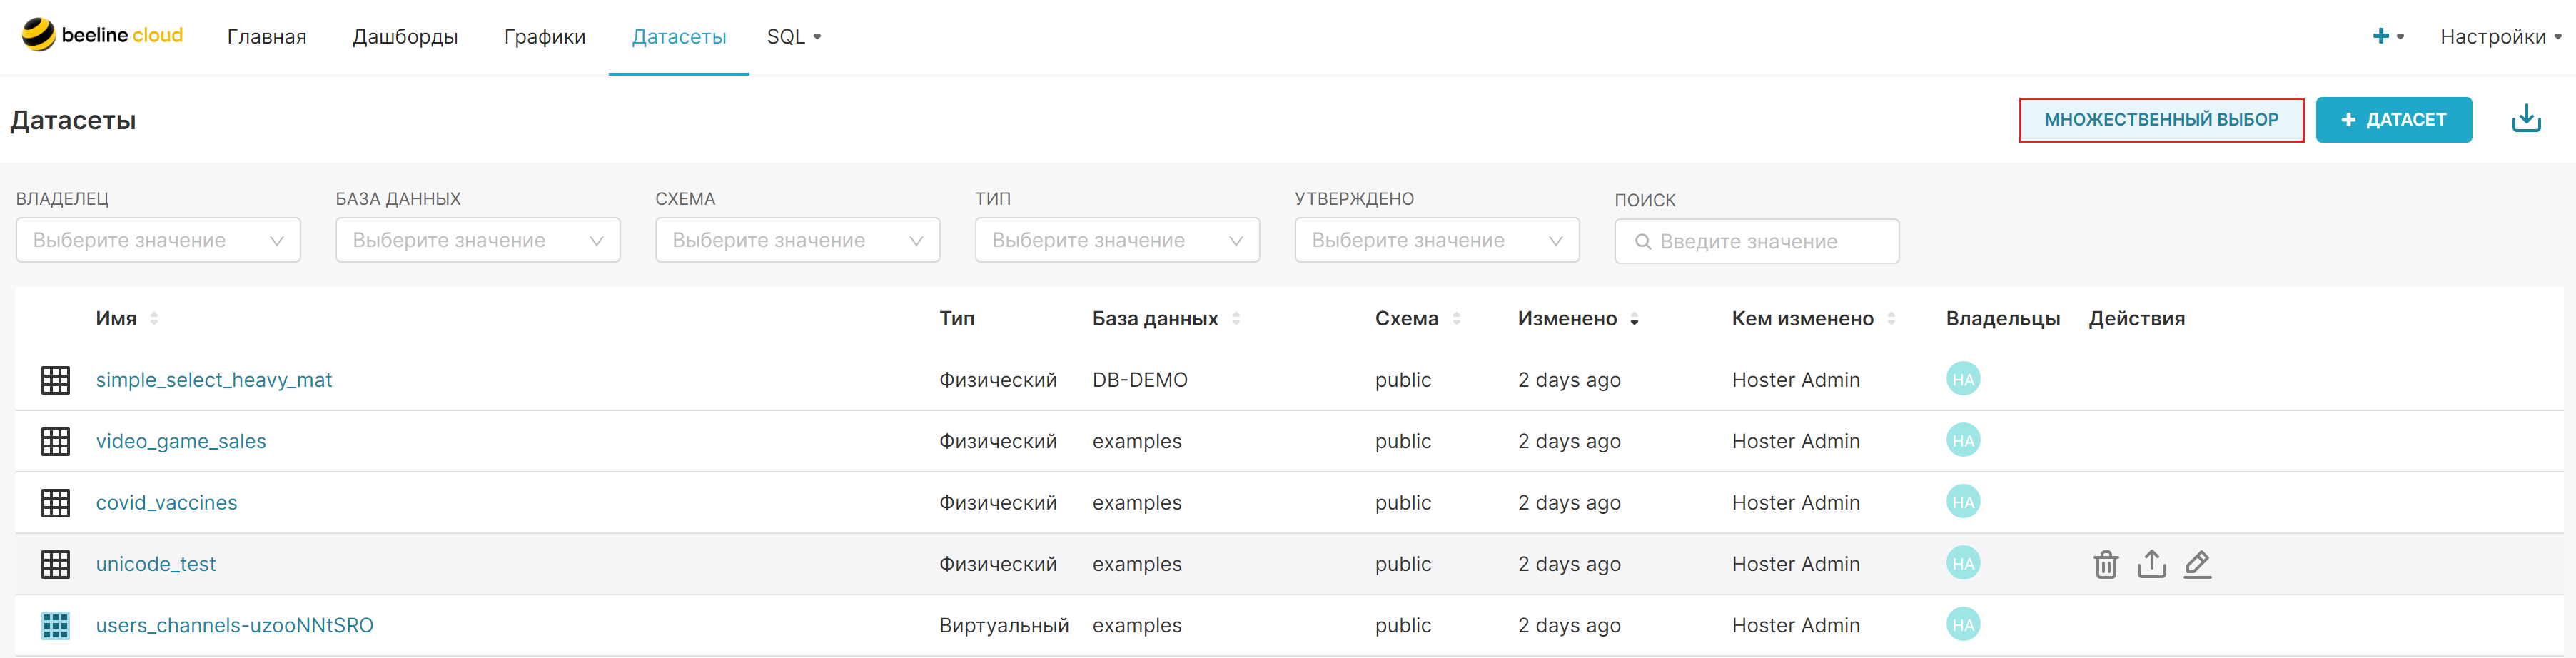
Task: Click virtual dataset icon for users_channels-uzooNNtSRO
Action: pyautogui.click(x=56, y=625)
